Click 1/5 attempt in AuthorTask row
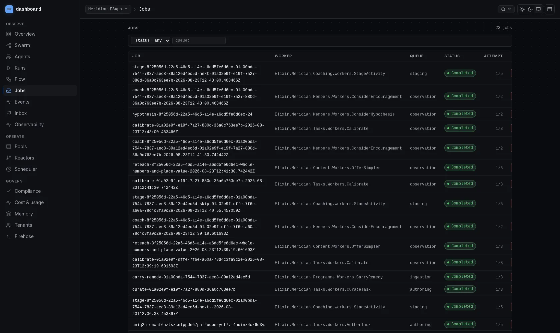The width and height of the screenshot is (560, 333). coord(499,325)
